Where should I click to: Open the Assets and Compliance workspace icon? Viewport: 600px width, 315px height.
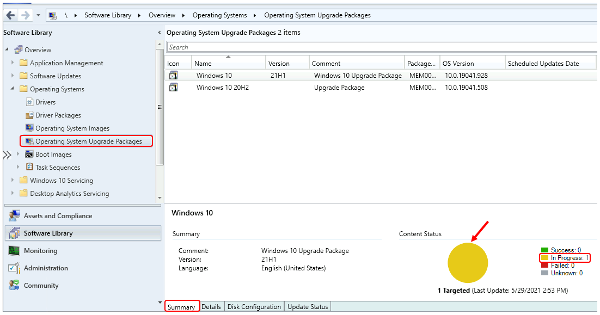click(x=14, y=215)
